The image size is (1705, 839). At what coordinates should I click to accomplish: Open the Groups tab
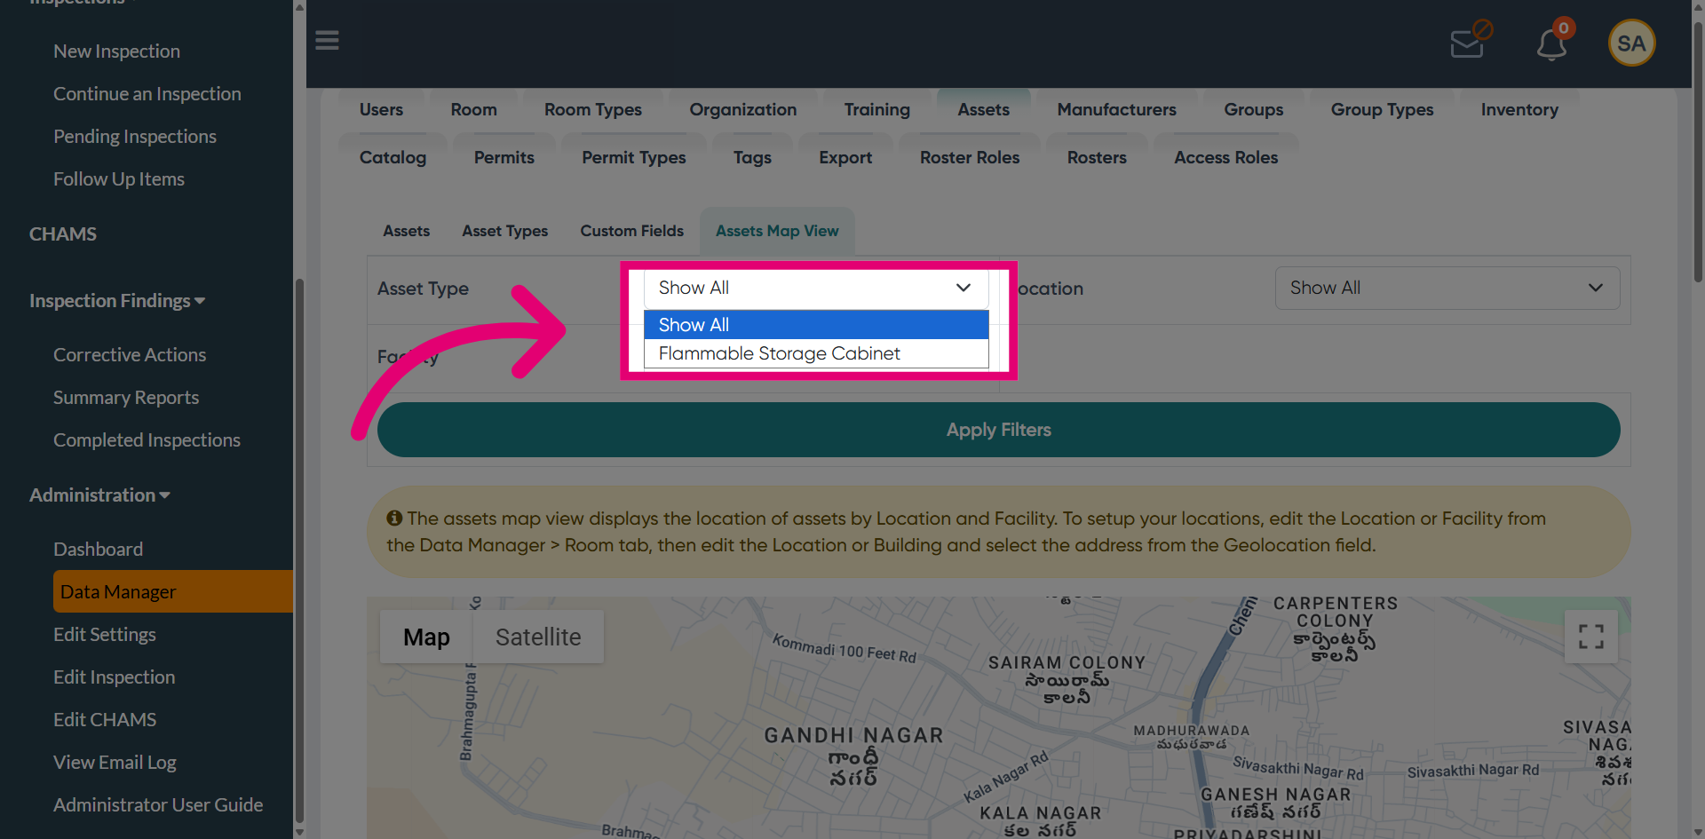pos(1253,109)
